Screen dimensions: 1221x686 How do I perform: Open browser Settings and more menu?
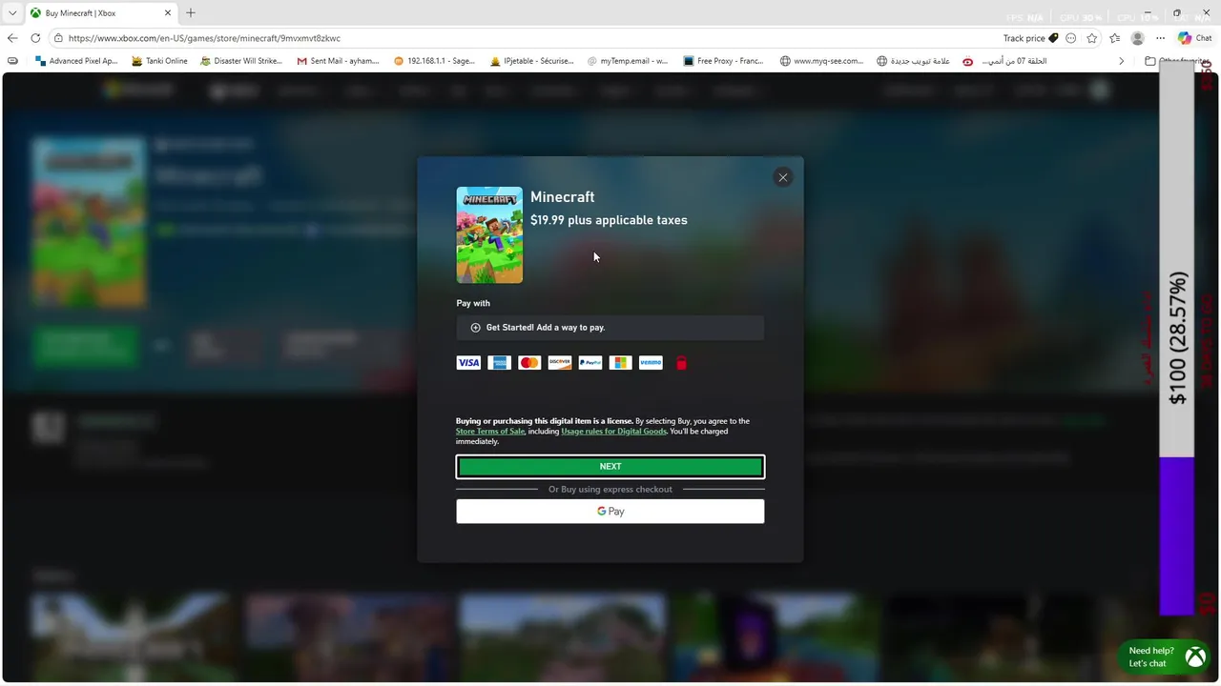coord(1160,38)
